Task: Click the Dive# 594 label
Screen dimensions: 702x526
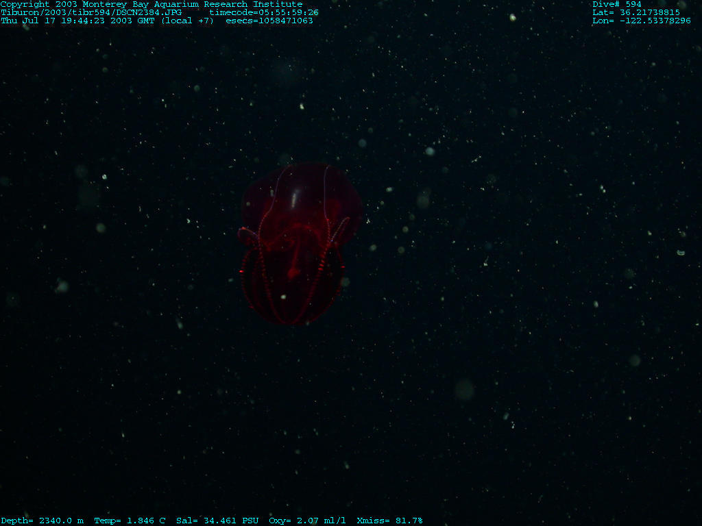Action: (x=617, y=4)
